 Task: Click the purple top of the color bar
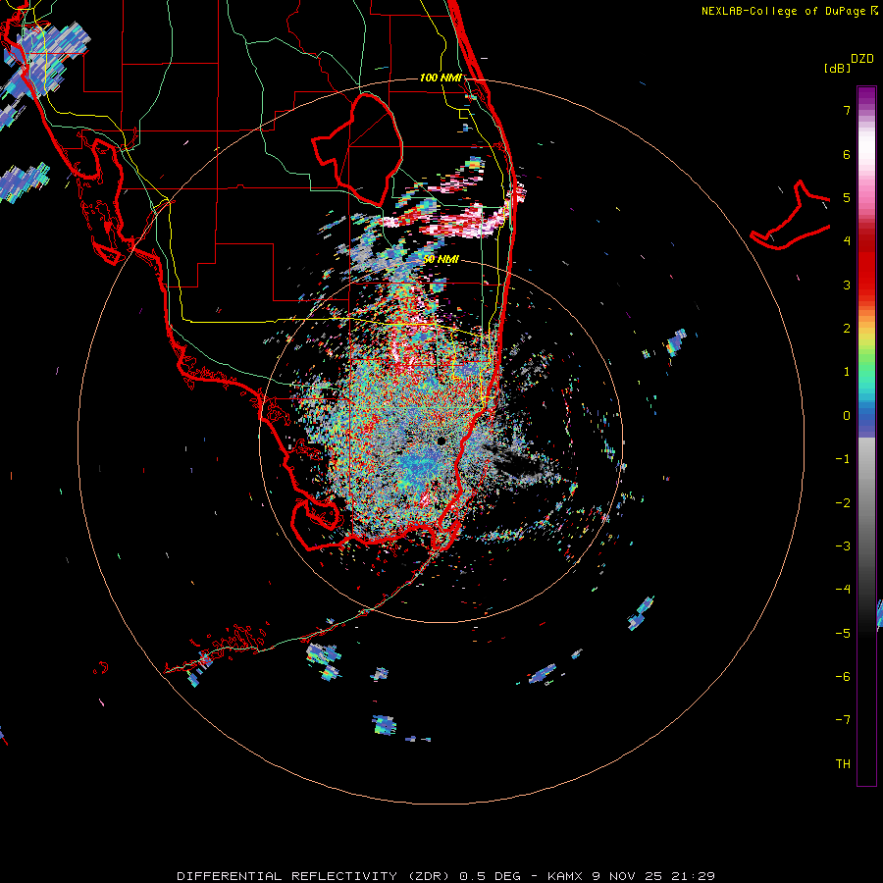point(866,97)
